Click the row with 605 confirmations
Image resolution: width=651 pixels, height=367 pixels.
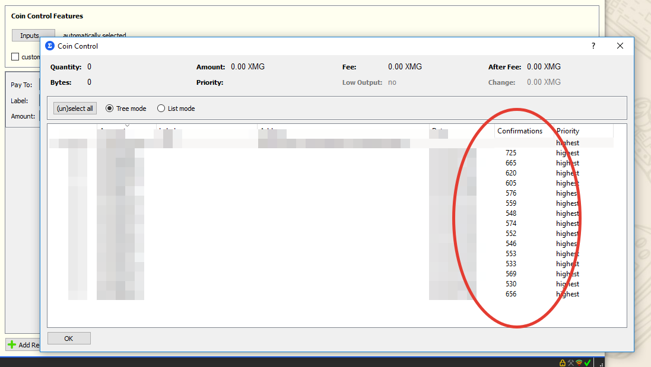pos(331,183)
